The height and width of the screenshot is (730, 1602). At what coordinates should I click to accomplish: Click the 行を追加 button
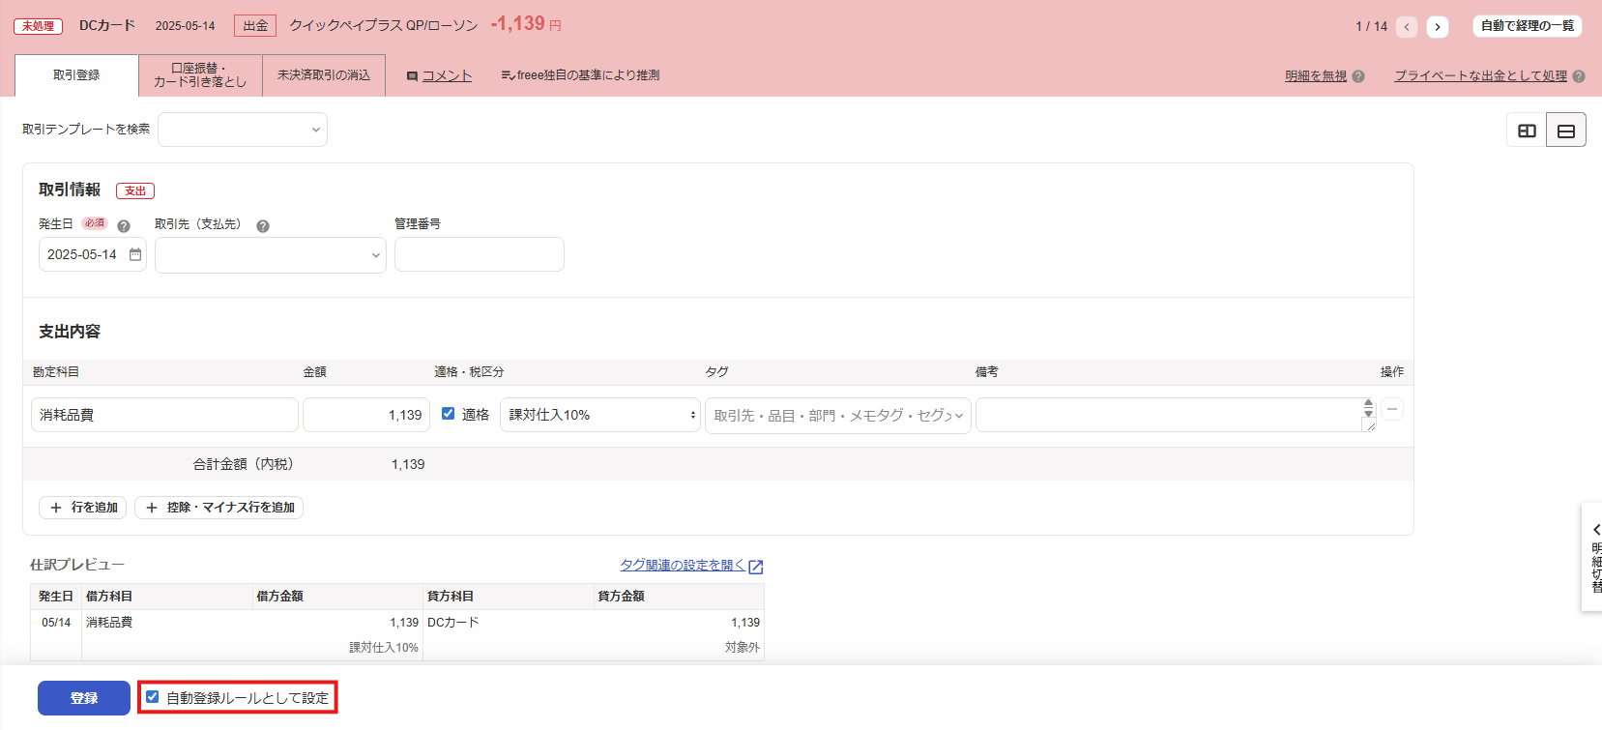[x=83, y=508]
